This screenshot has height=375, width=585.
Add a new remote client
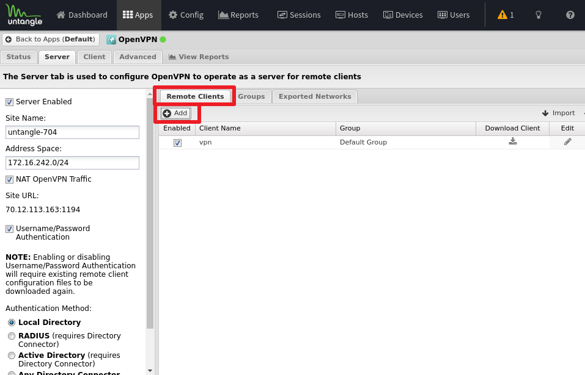point(175,113)
